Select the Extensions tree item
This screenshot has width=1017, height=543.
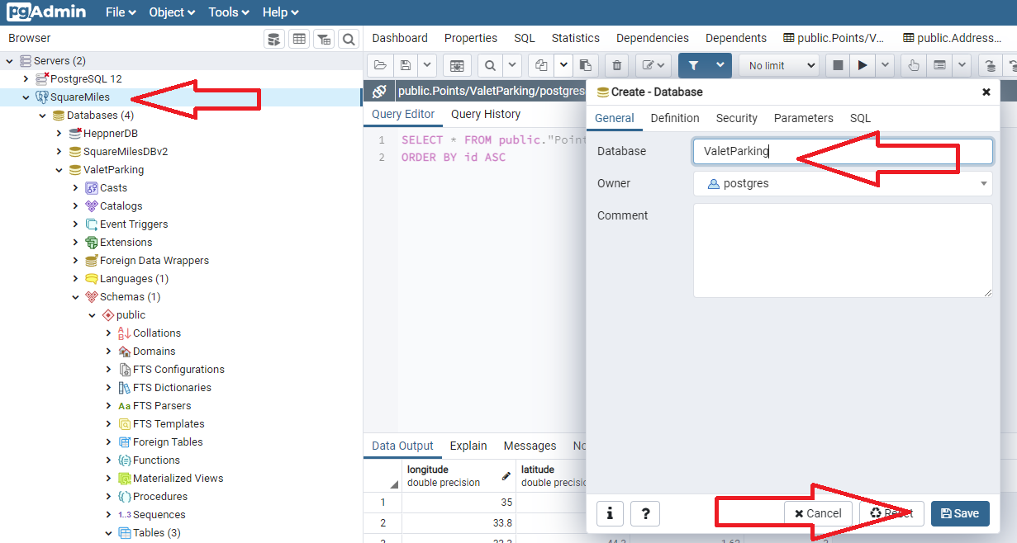(126, 243)
